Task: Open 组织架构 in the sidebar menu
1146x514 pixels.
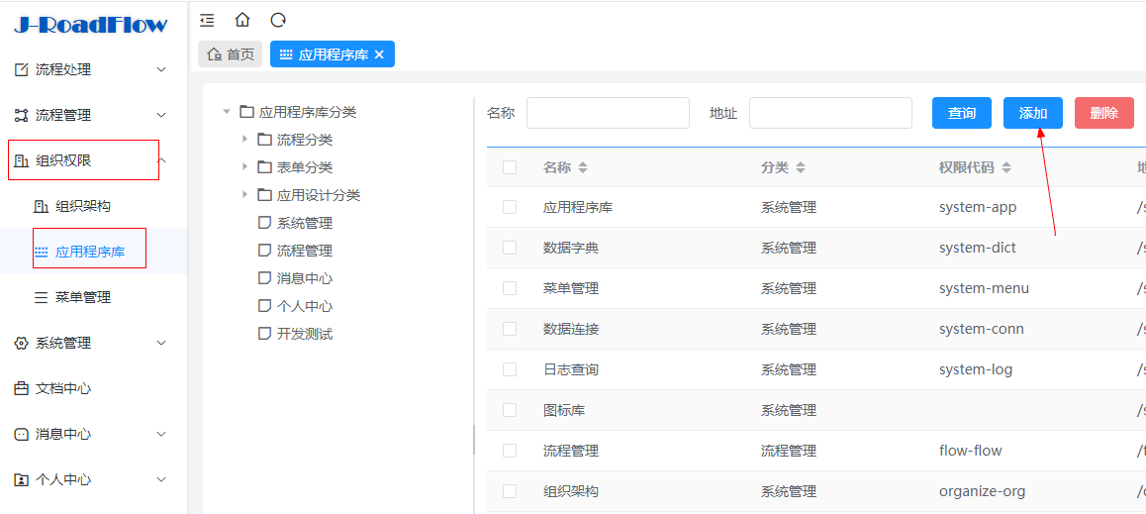Action: 82,206
